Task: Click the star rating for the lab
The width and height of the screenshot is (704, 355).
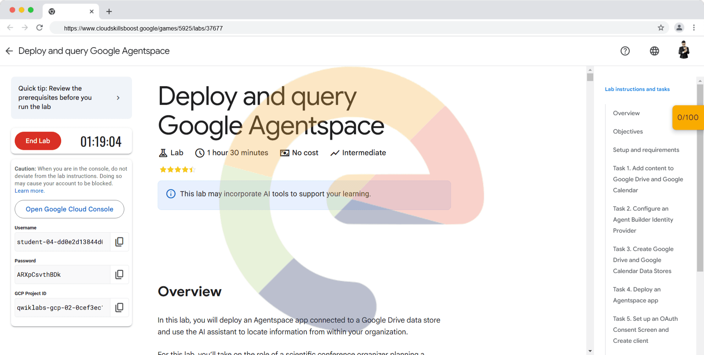Action: [x=177, y=170]
